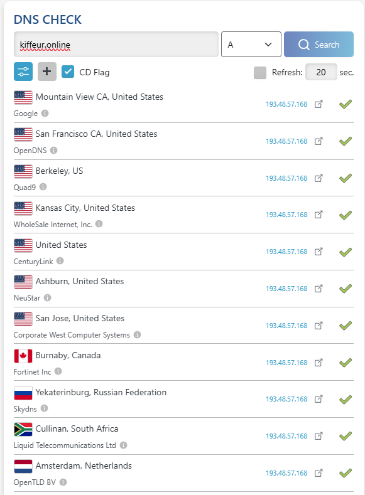This screenshot has width=365, height=495.
Task: Show info for Liquid Telecommunications Ltd
Action: click(124, 445)
